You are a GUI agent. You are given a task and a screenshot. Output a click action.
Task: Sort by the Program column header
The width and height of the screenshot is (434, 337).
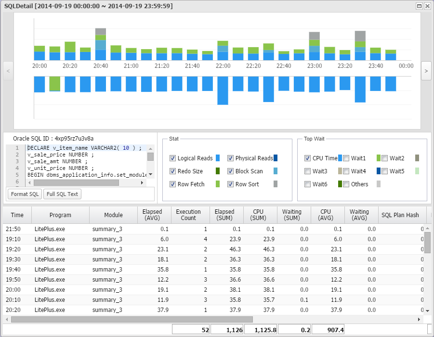point(60,215)
